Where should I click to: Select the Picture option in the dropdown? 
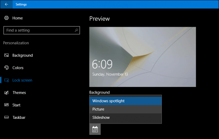(x=126, y=109)
